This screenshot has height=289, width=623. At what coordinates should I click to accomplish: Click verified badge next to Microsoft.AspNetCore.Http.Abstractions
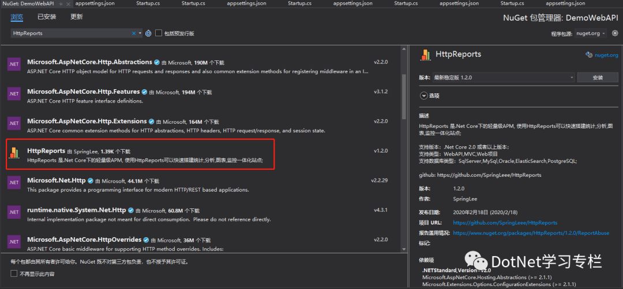click(157, 62)
